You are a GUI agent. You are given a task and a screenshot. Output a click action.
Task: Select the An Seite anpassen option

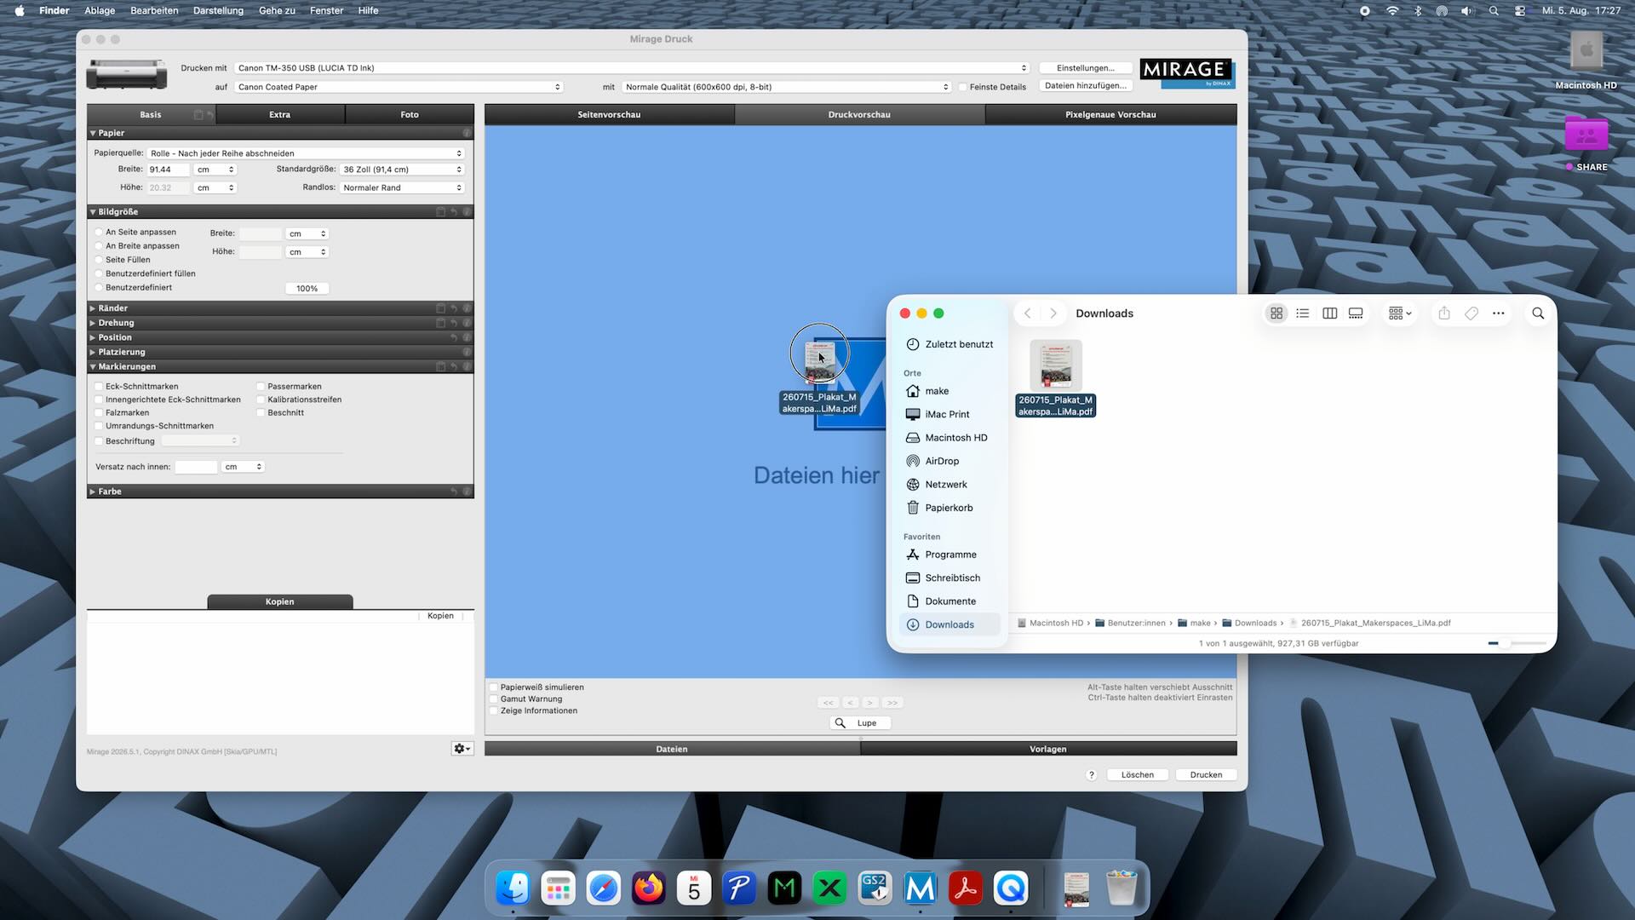(99, 233)
